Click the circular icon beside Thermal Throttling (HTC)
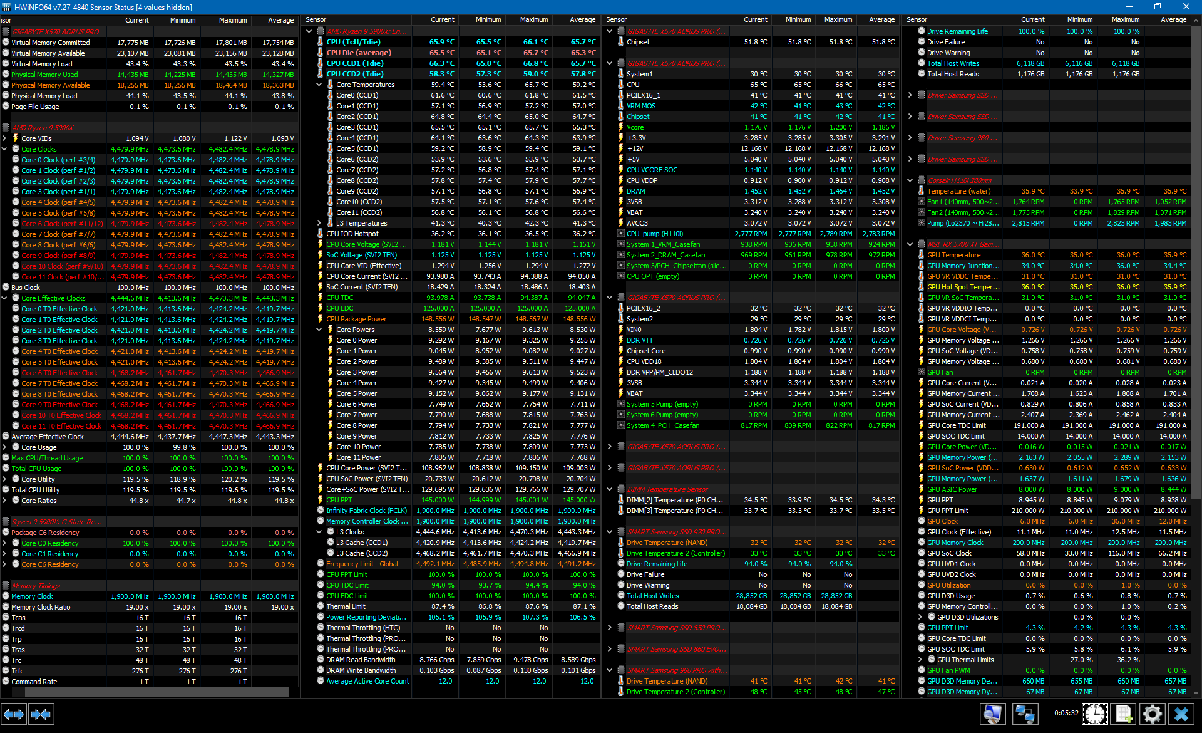Image resolution: width=1202 pixels, height=733 pixels. 320,628
